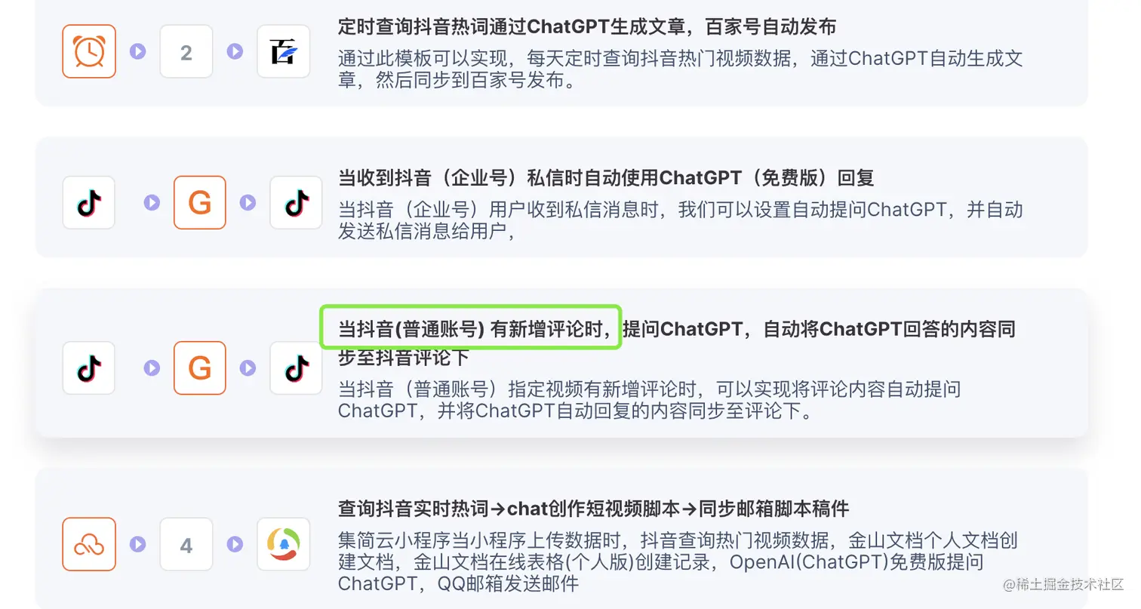Click the orange Jijianyun cloud icon

[x=89, y=544]
